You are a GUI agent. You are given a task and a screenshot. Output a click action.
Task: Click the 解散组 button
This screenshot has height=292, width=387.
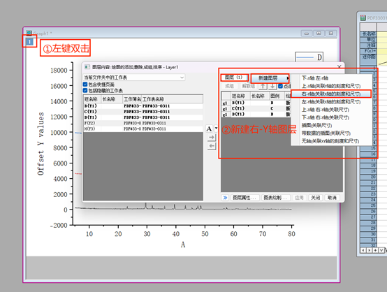(x=248, y=86)
